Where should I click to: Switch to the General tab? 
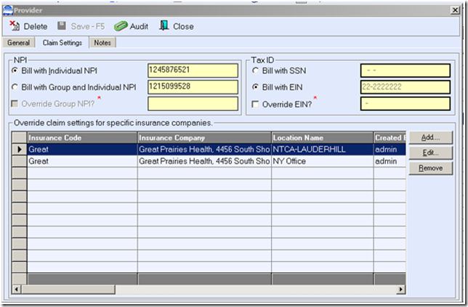pos(18,43)
